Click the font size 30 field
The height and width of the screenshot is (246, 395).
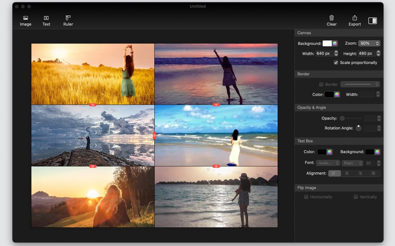click(370, 163)
